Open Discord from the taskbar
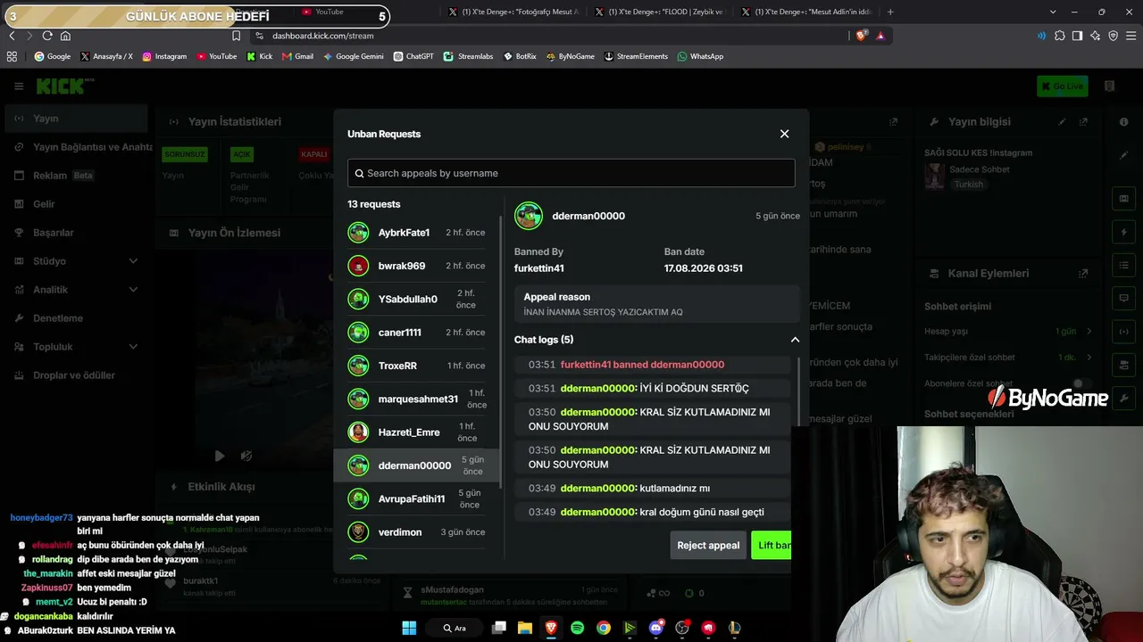 click(656, 628)
